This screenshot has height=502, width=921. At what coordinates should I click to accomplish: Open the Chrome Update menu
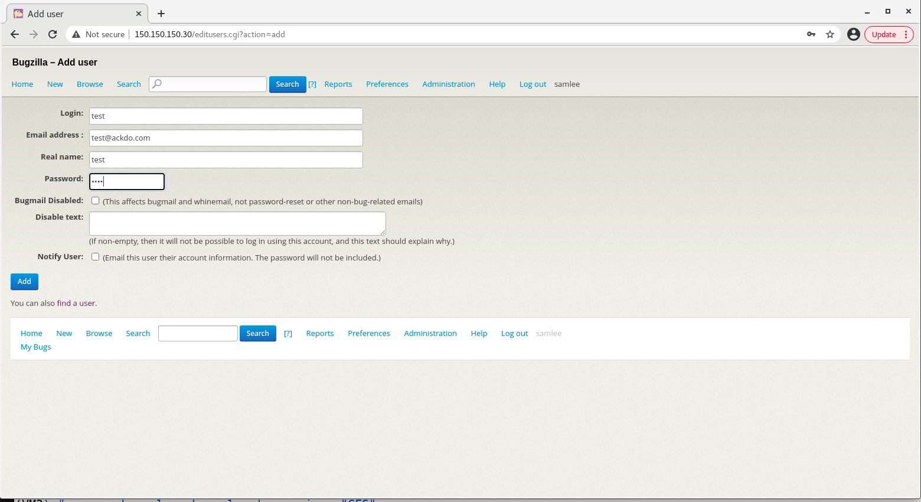(889, 34)
